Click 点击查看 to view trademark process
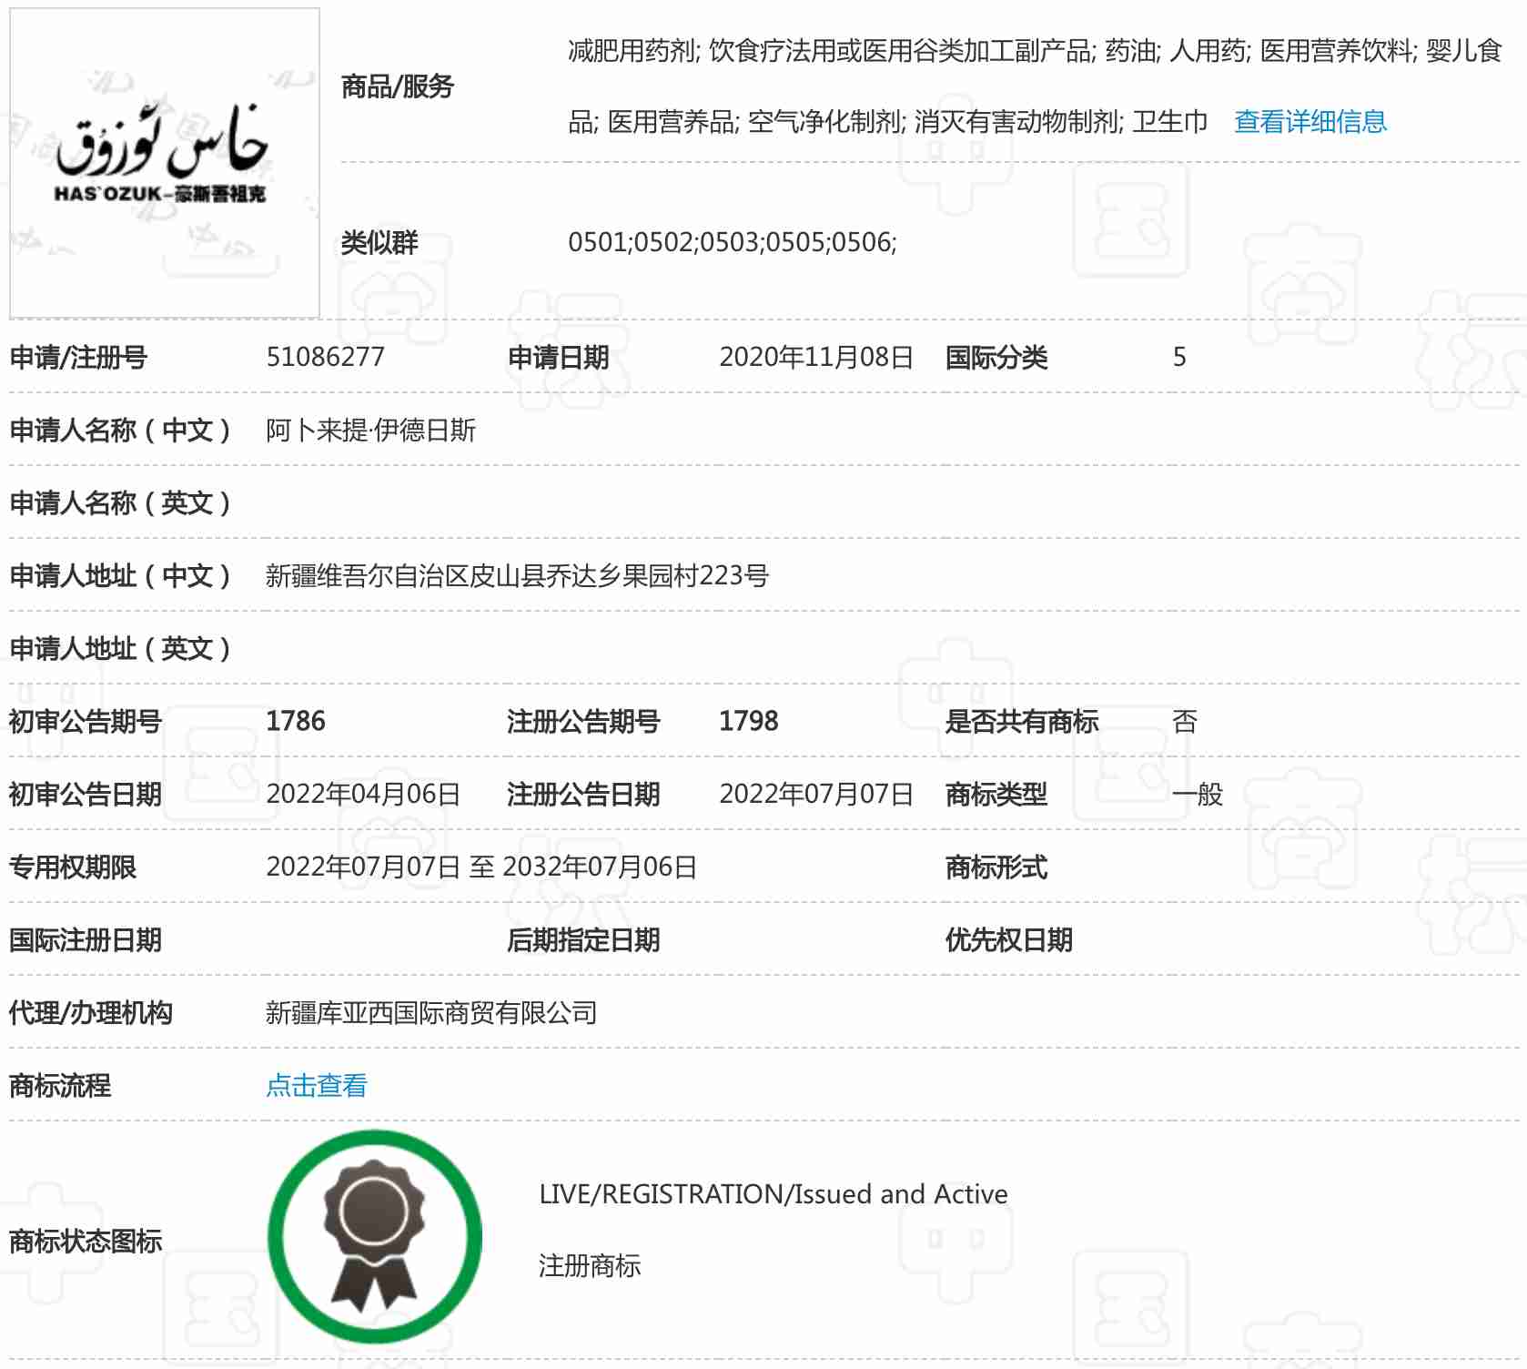Image resolution: width=1527 pixels, height=1369 pixels. click(316, 1085)
